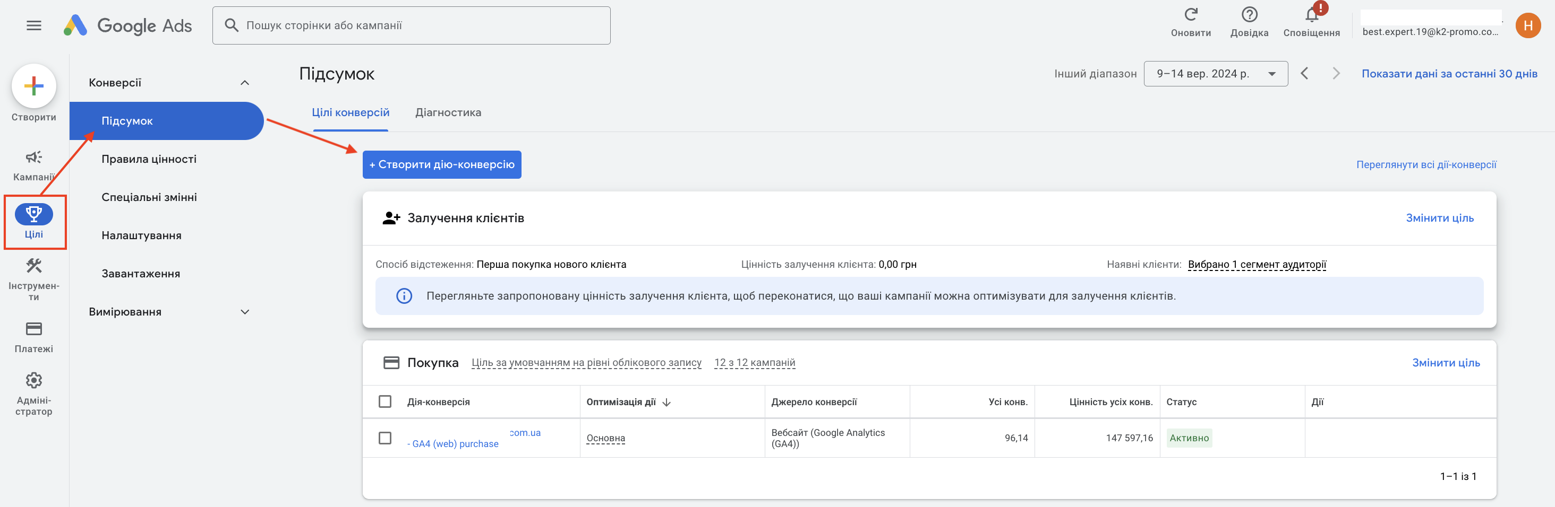Click Ціль за умовчанням на рівні облікового запису
The image size is (1555, 507).
point(586,363)
